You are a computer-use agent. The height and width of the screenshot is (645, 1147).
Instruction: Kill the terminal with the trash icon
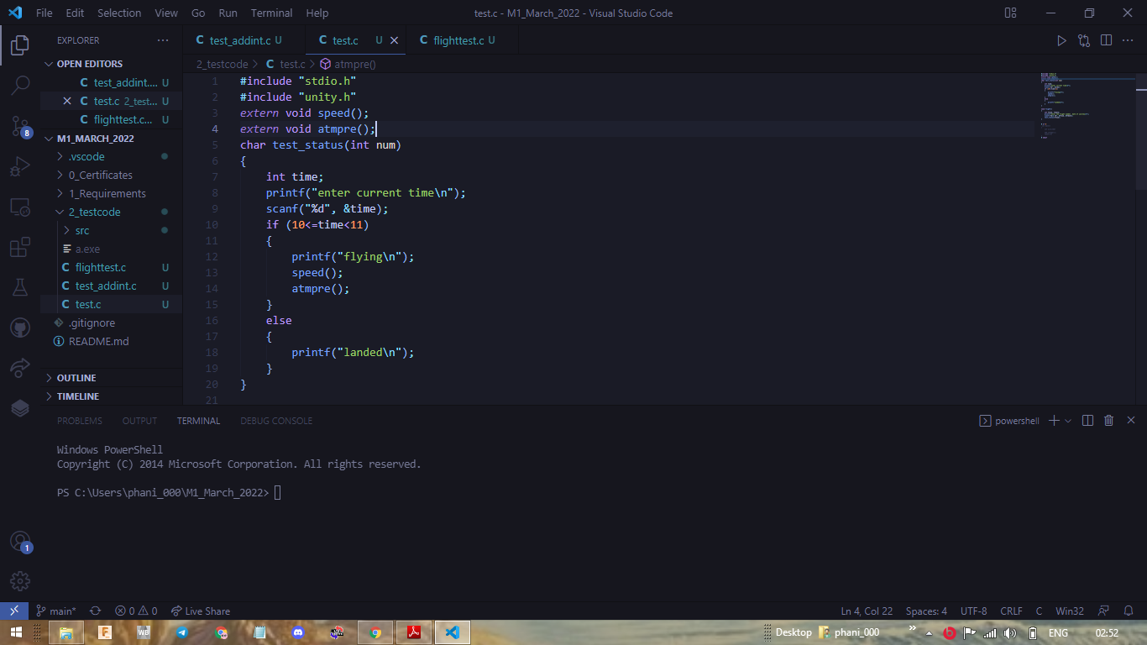[x=1108, y=420]
